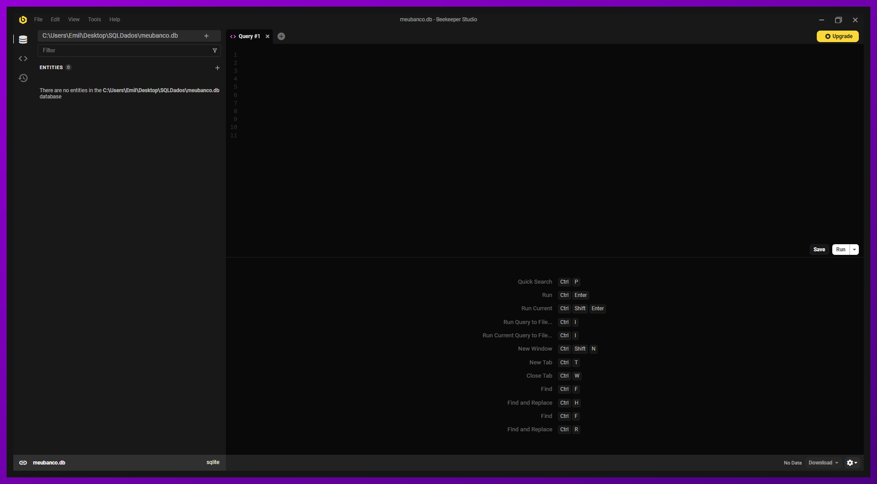Minimize the Beekeeper Studio window
The height and width of the screenshot is (484, 877).
822,20
